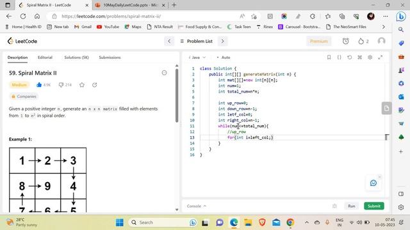
Task: Go to previous problem arrow
Action: point(169,41)
